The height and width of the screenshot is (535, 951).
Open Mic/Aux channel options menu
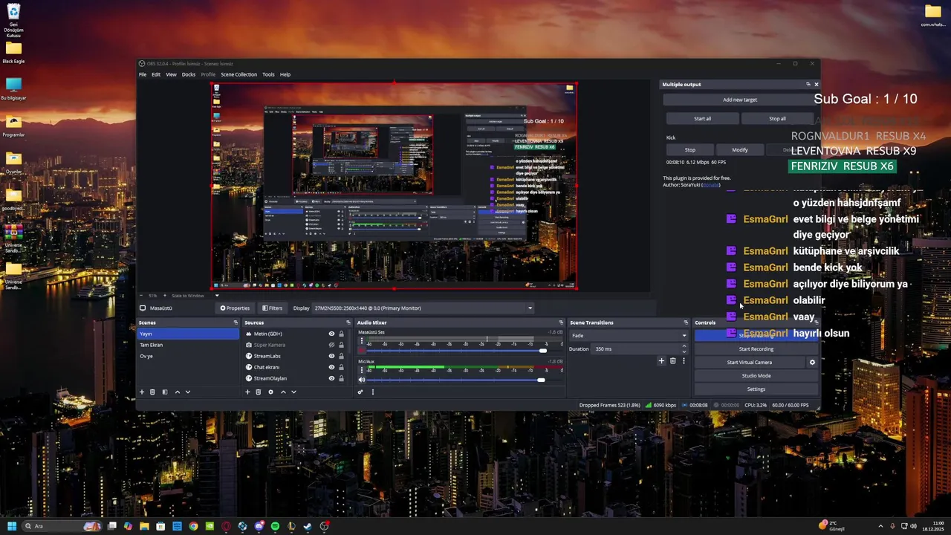[x=362, y=369]
